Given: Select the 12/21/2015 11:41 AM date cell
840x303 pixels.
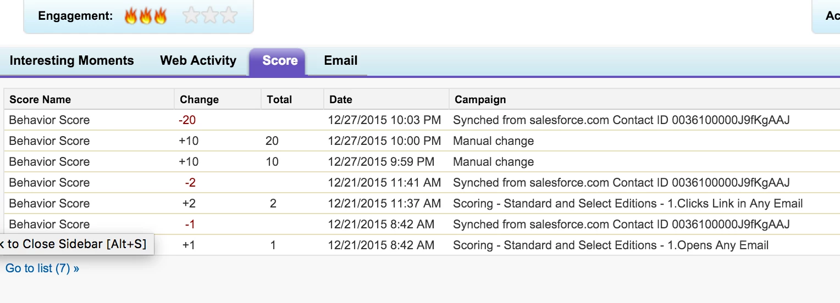Looking at the screenshot, I should click(x=384, y=183).
